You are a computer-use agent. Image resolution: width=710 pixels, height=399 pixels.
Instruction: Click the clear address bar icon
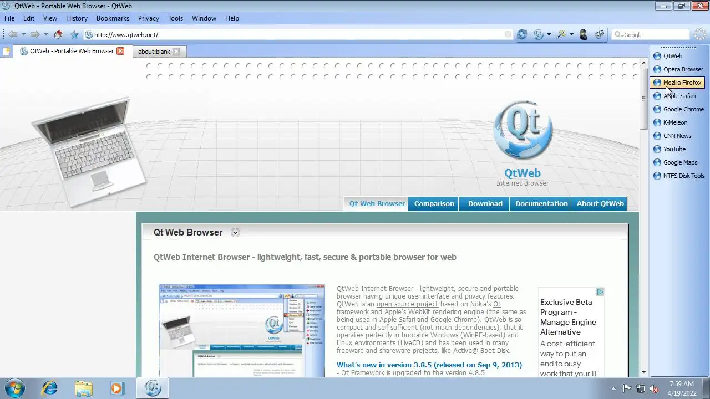508,34
